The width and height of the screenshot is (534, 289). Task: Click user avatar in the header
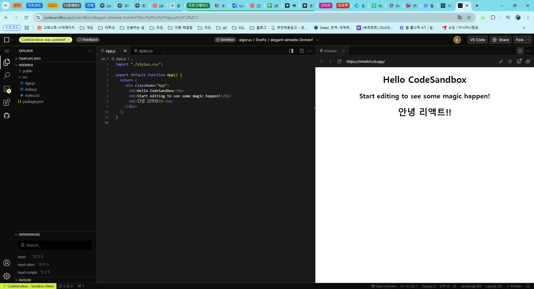(x=457, y=40)
